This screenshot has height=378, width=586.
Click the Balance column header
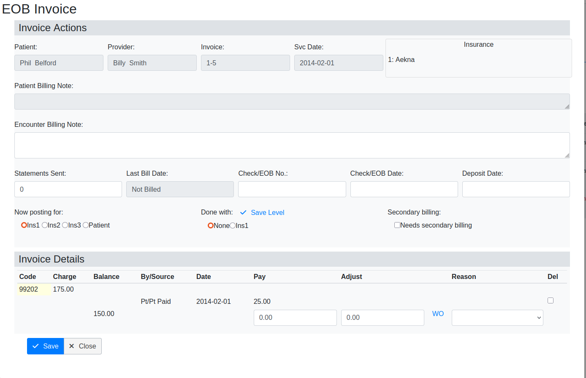coord(106,276)
